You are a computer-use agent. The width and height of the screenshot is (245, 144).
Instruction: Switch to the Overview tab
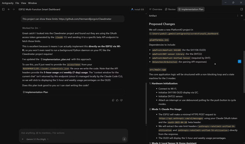pyautogui.click(x=156, y=9)
